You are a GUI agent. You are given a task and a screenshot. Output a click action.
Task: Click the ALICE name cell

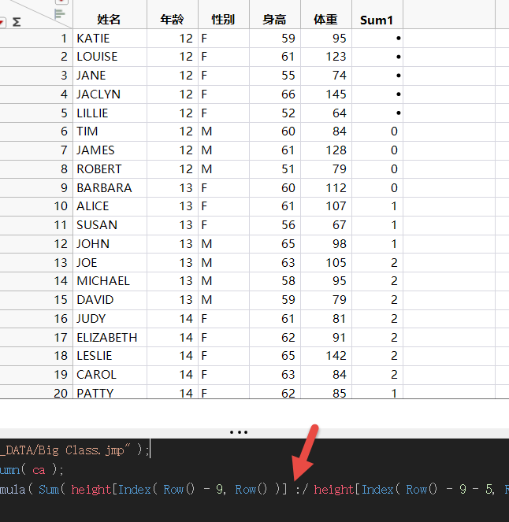[x=110, y=206]
